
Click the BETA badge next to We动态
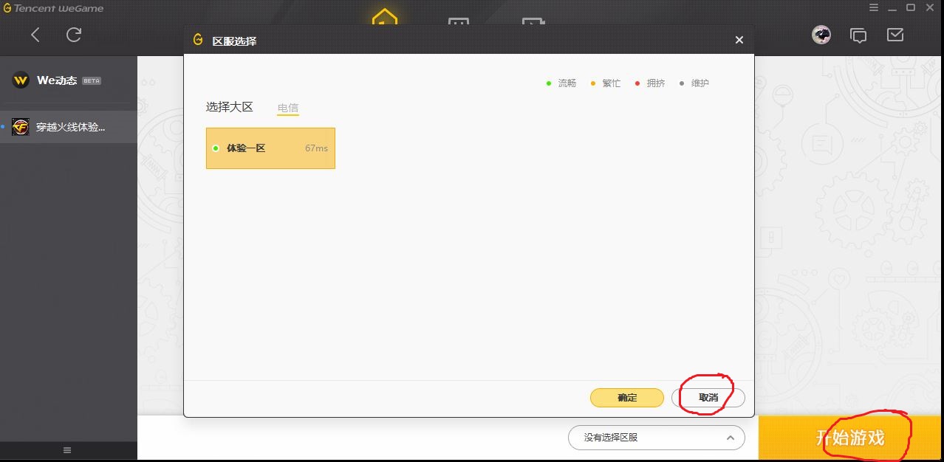[x=92, y=81]
